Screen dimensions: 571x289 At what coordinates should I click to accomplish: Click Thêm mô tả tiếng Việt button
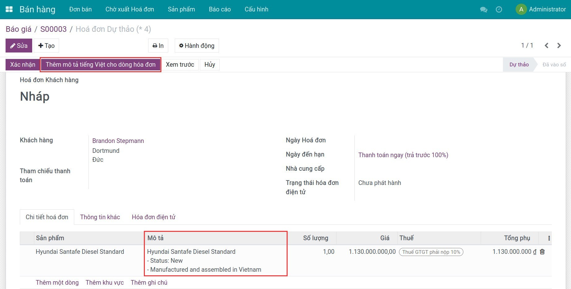tap(101, 65)
